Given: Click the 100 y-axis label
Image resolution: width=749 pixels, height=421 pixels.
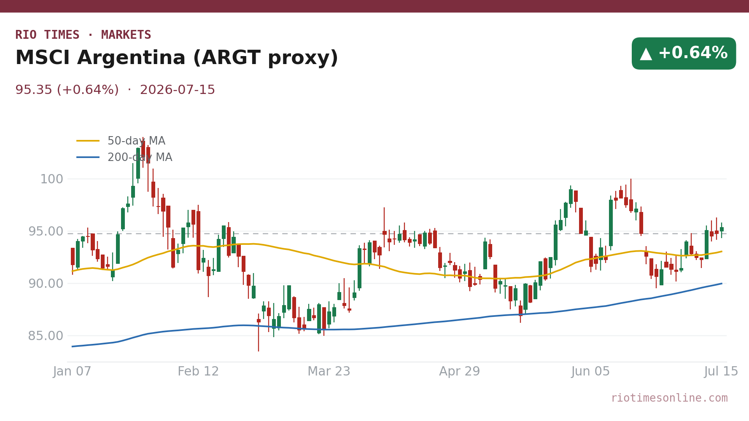Looking at the screenshot, I should [x=51, y=179].
